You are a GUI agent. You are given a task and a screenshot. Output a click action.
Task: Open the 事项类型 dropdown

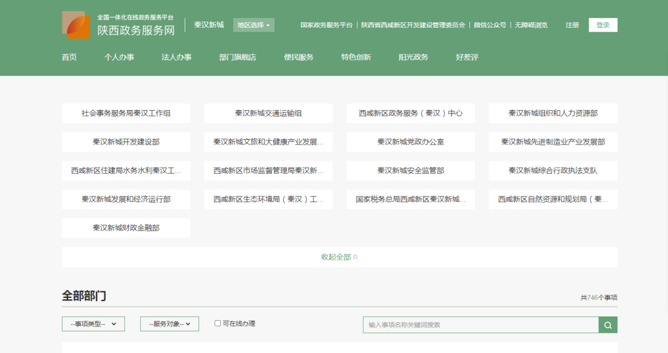click(93, 324)
